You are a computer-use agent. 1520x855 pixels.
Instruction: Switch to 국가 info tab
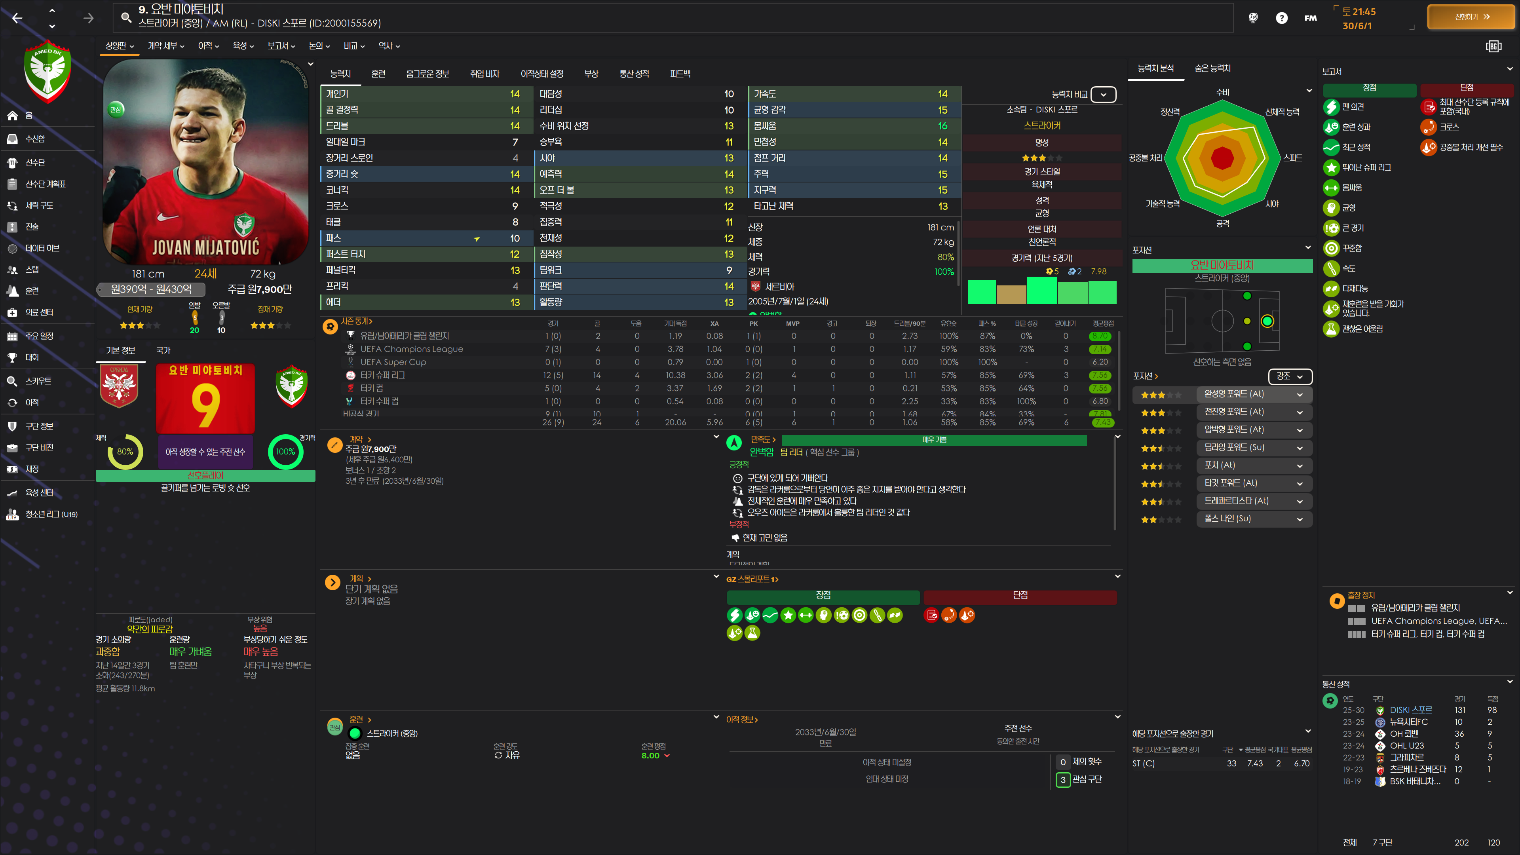pos(163,350)
